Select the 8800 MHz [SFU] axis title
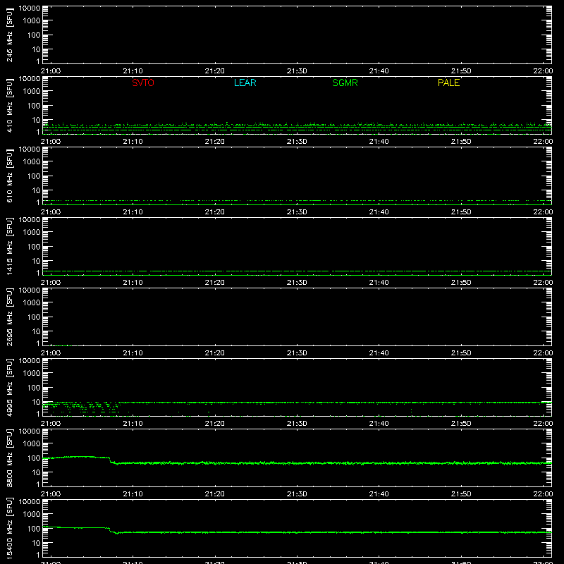 coord(9,458)
